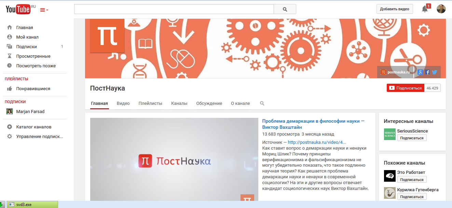Click the hourglass icon beside Просмотренные

(10, 56)
